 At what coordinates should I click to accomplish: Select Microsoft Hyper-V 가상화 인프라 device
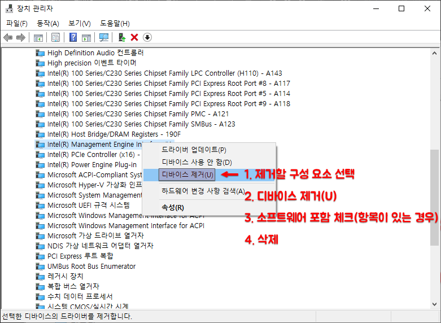[95, 185]
